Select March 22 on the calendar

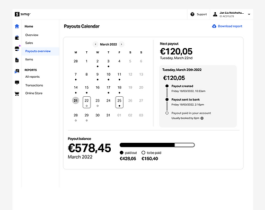pyautogui.click(x=86, y=102)
